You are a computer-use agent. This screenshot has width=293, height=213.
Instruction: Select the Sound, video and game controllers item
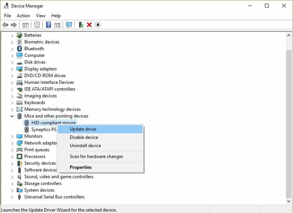(x=59, y=177)
